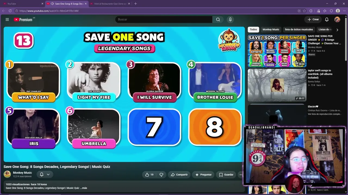
Task: Click the browser address bar URL
Action: point(49,11)
